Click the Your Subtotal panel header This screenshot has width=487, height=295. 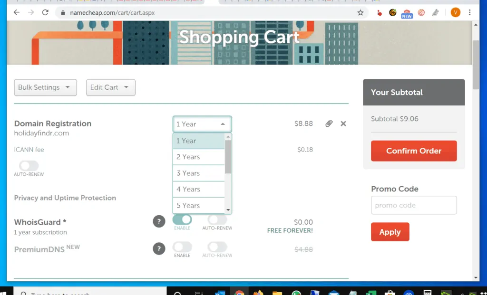(414, 92)
